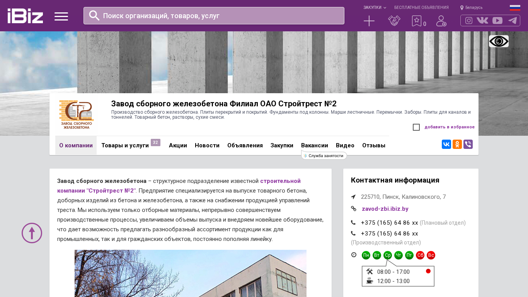
Task: Select Wednesday (Ср) schedule circle
Action: pos(388,255)
